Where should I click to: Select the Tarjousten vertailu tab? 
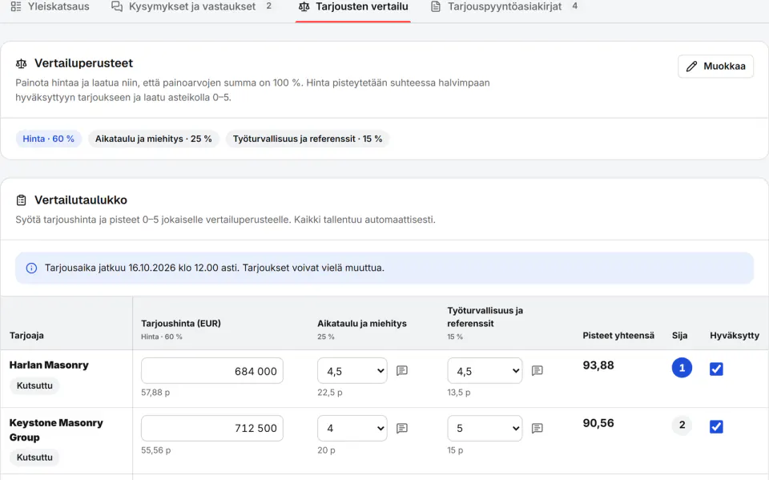point(353,7)
